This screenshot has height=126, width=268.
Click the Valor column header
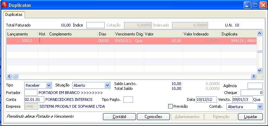(x=163, y=34)
